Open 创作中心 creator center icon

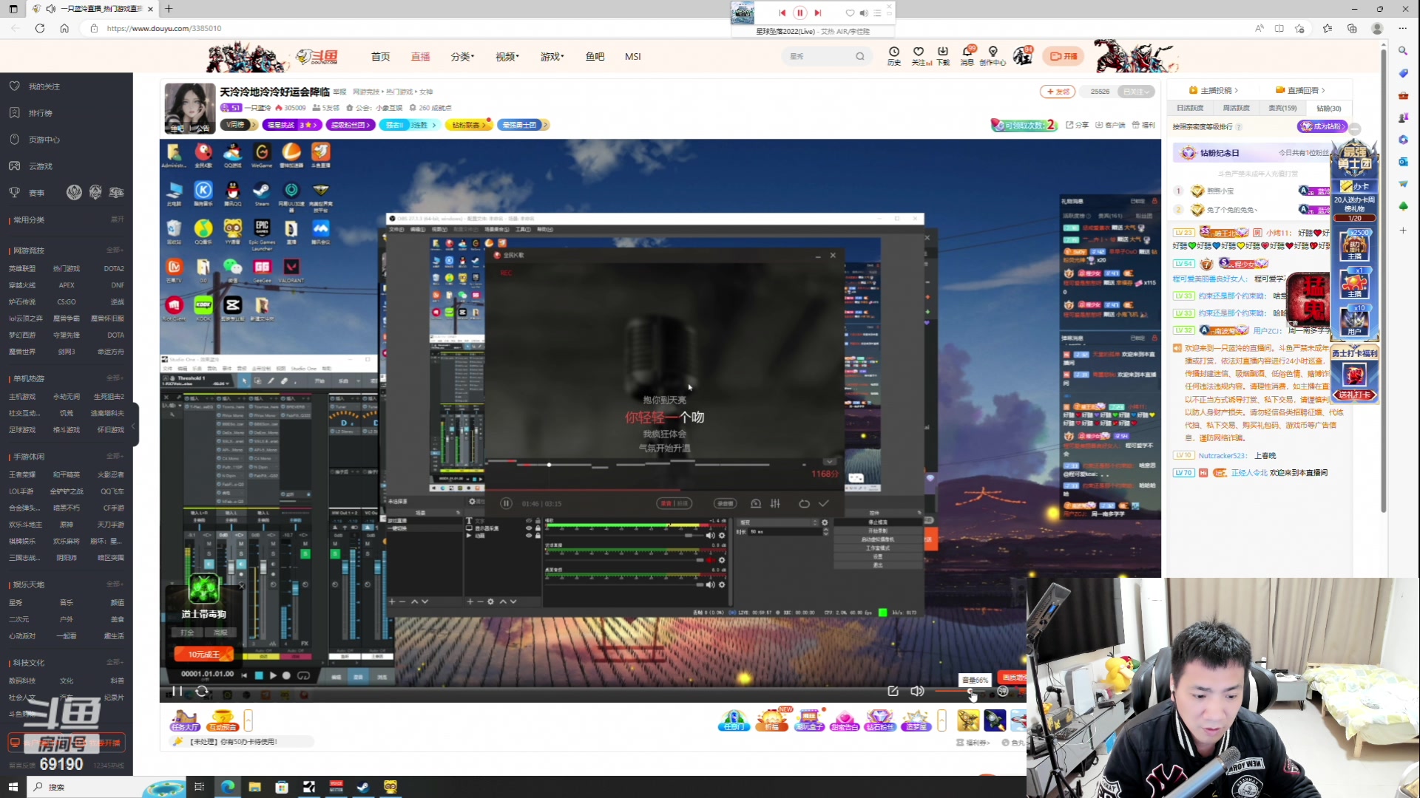pyautogui.click(x=993, y=55)
